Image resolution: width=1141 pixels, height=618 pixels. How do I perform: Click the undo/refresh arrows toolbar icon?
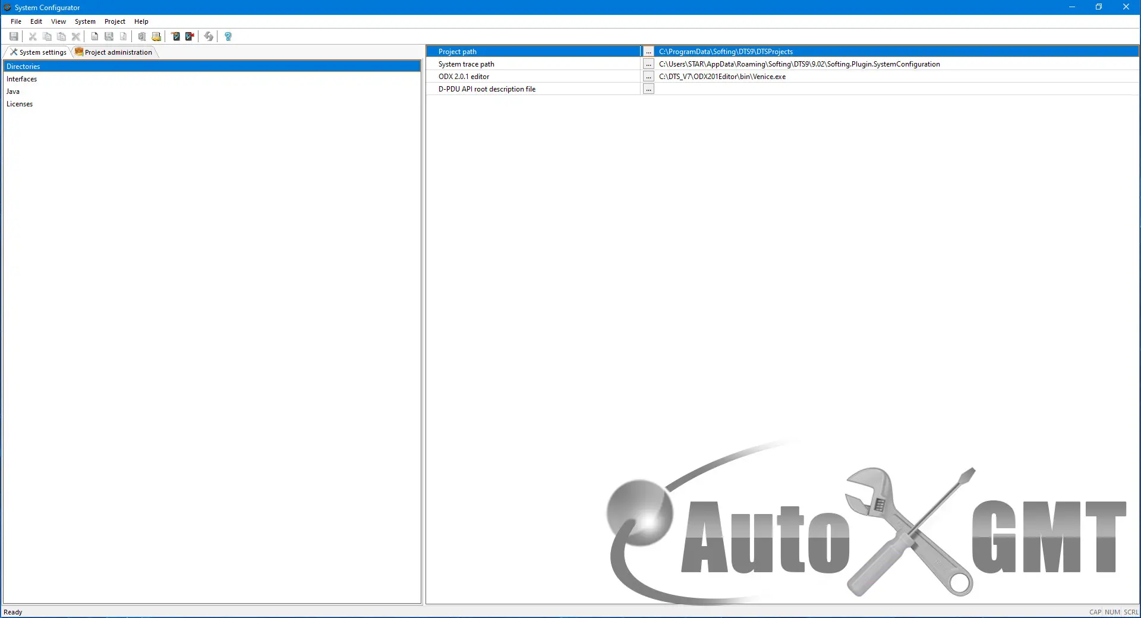(x=209, y=36)
